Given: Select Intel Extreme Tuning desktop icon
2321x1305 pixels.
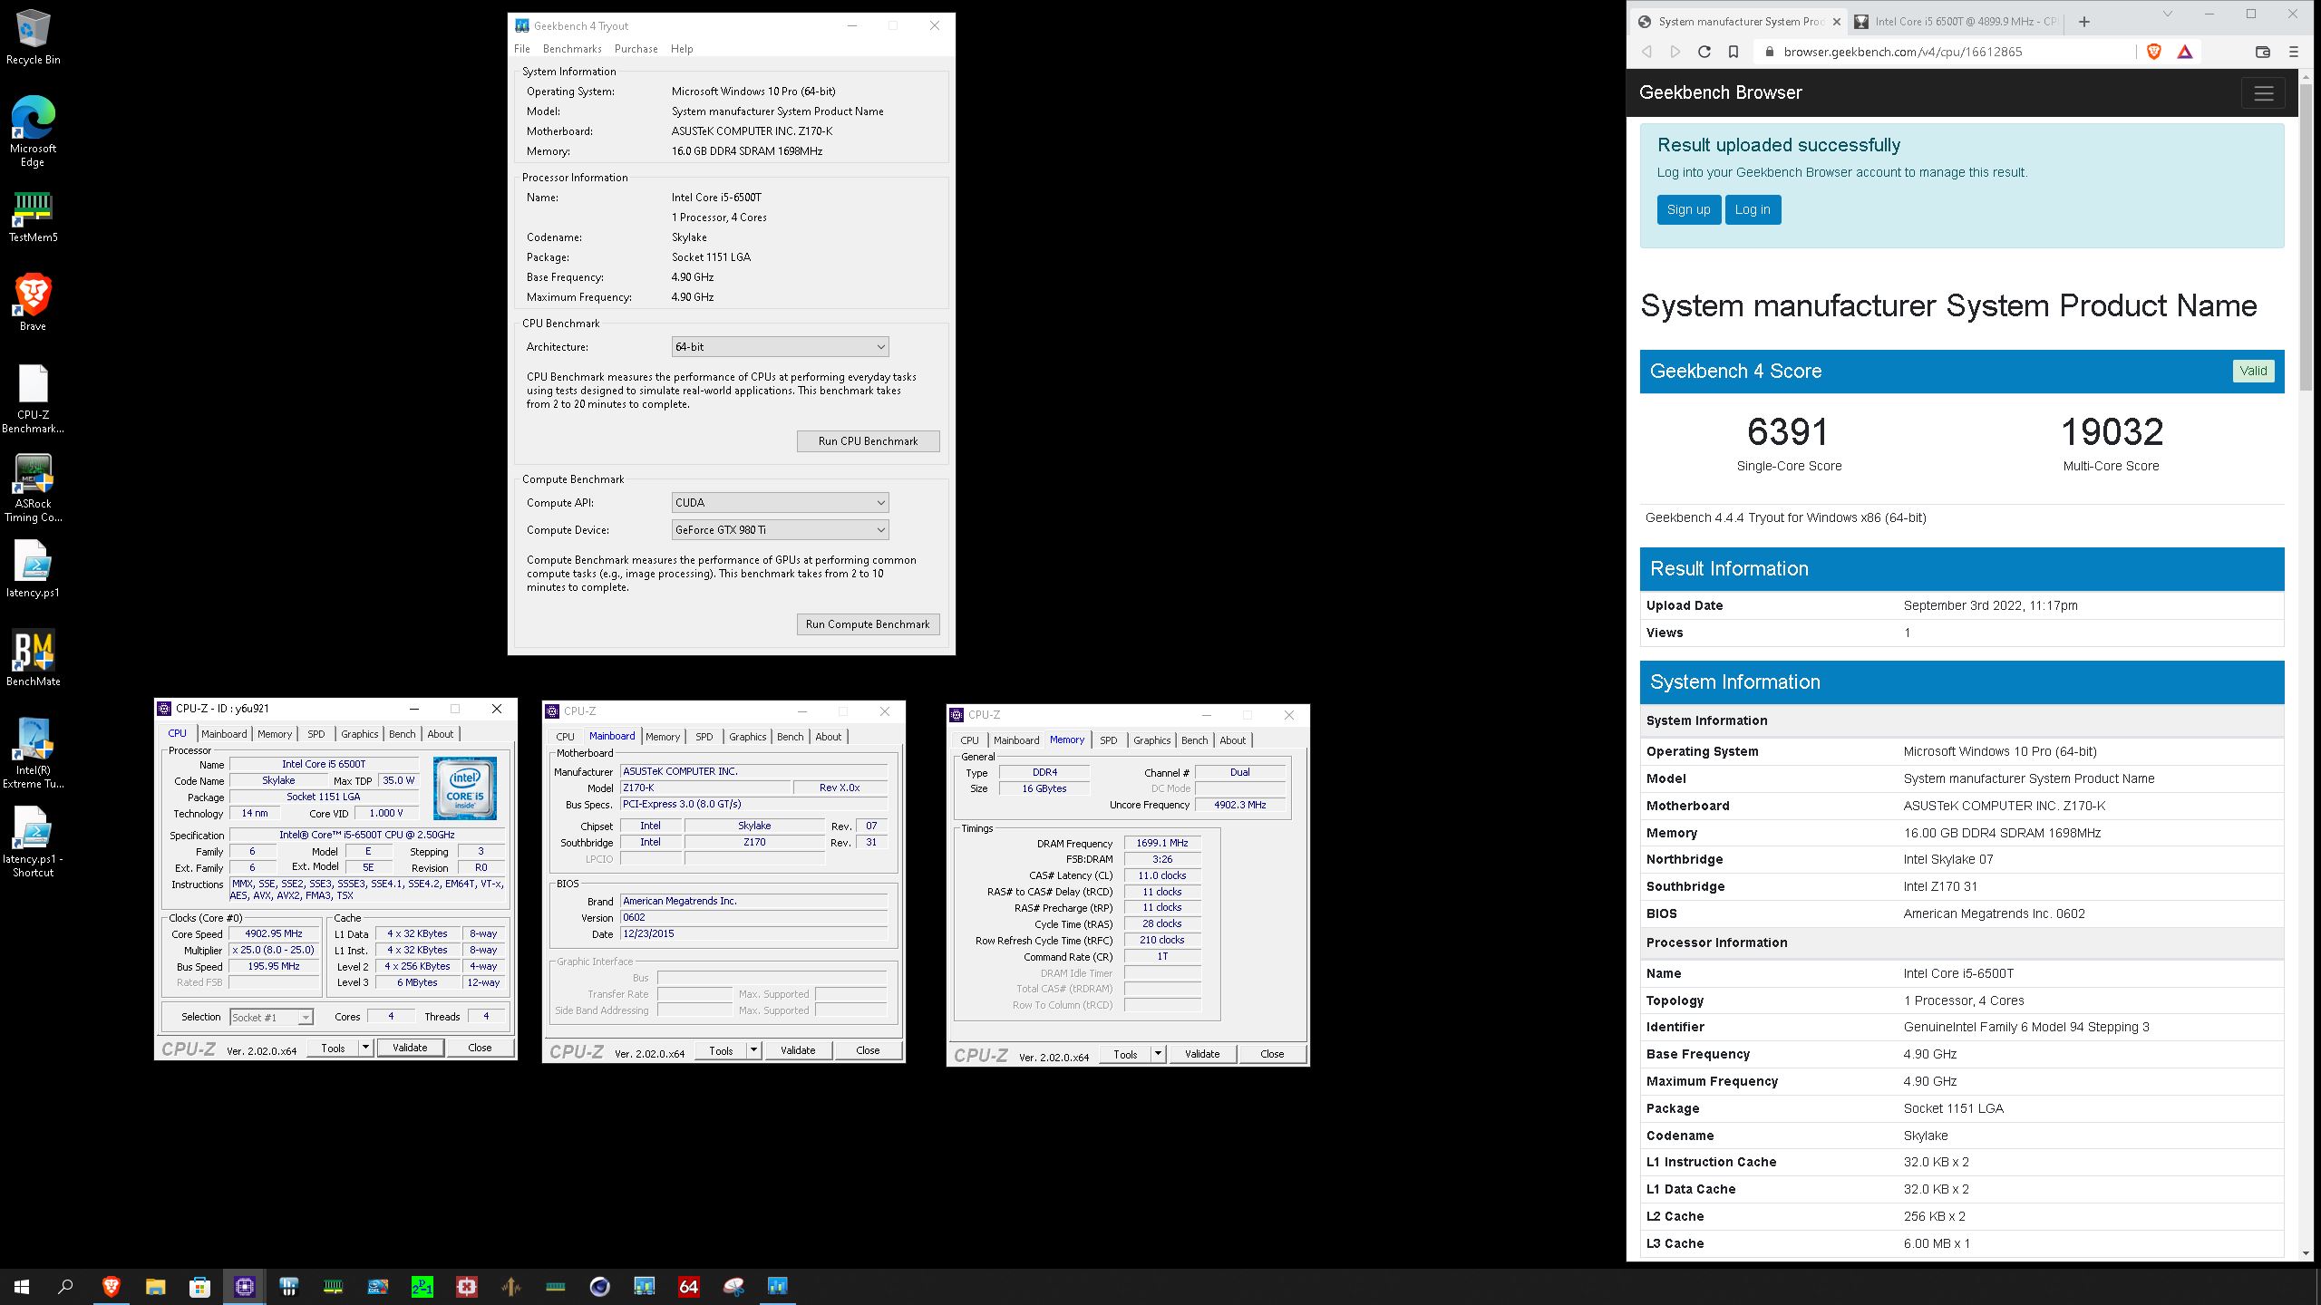Looking at the screenshot, I should coord(34,754).
